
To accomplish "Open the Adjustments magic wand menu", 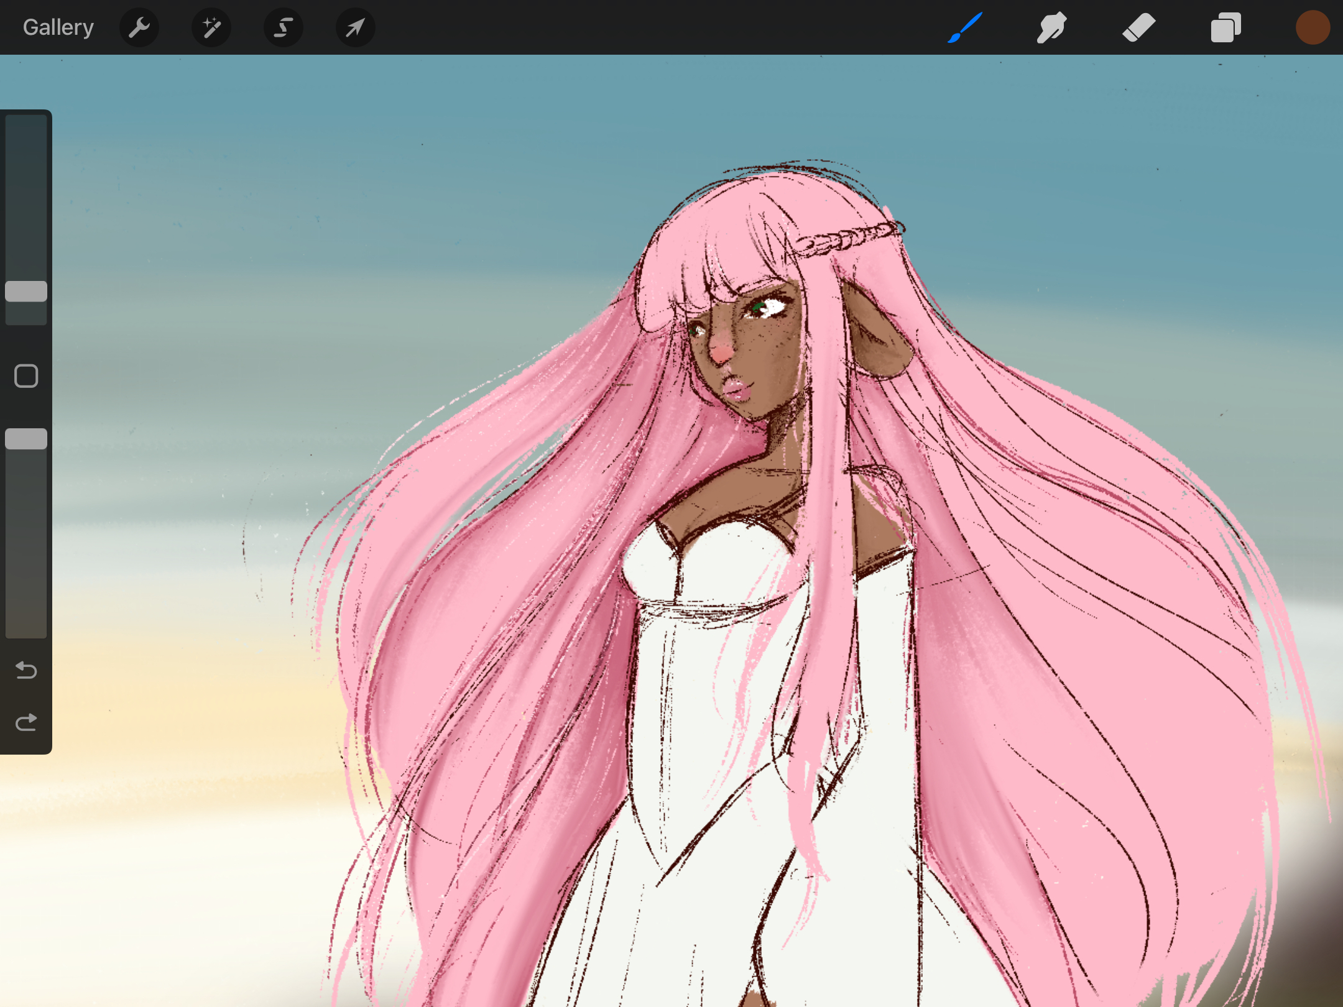I will [x=211, y=27].
